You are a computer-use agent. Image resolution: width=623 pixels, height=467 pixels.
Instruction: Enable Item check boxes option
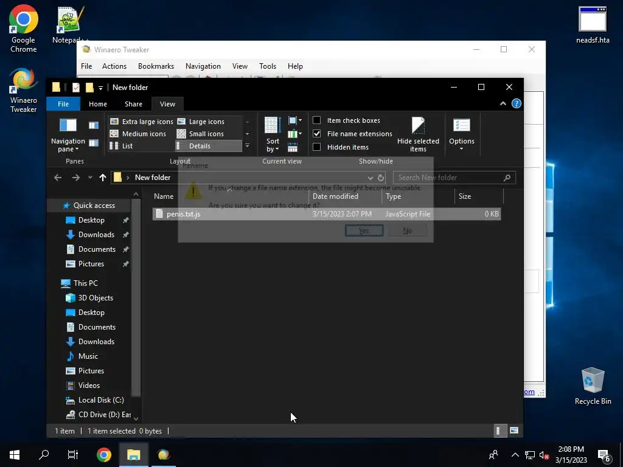316,120
